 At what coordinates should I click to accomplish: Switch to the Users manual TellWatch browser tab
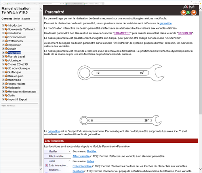74,4
